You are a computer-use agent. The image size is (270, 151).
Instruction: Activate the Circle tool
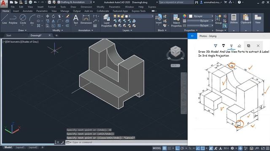23,19
